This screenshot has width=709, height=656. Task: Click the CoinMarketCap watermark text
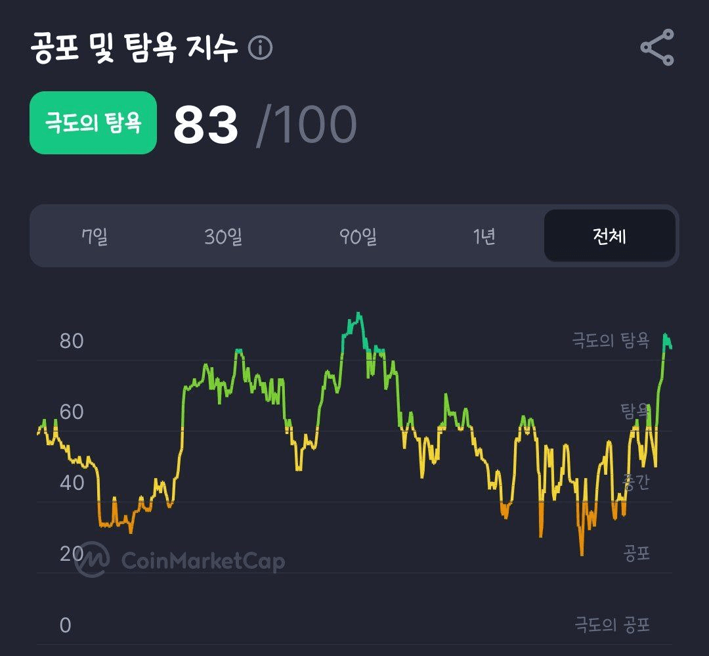pos(203,561)
